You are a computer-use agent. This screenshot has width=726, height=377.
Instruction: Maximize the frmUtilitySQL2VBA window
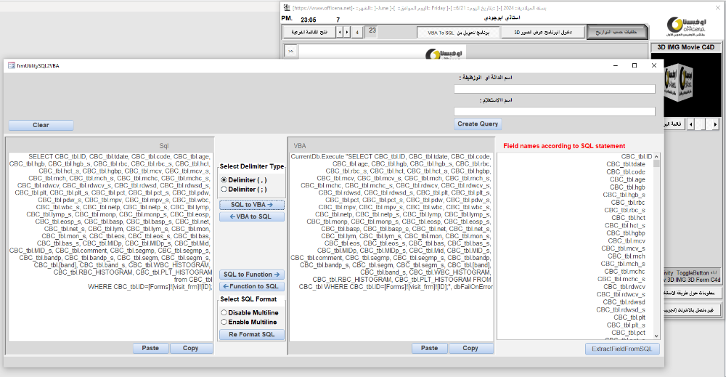click(635, 66)
